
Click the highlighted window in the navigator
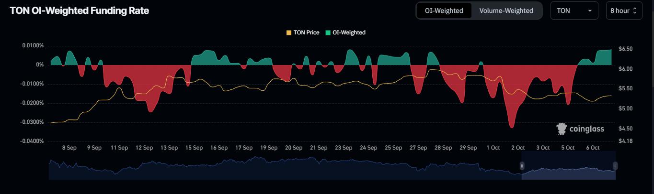coord(568,166)
